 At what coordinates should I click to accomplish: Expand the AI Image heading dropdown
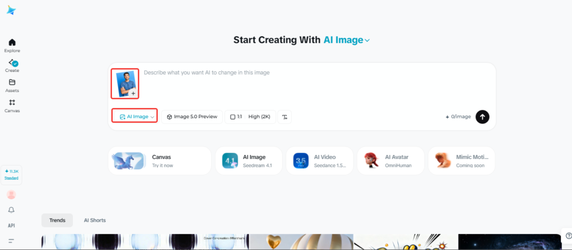coord(347,40)
